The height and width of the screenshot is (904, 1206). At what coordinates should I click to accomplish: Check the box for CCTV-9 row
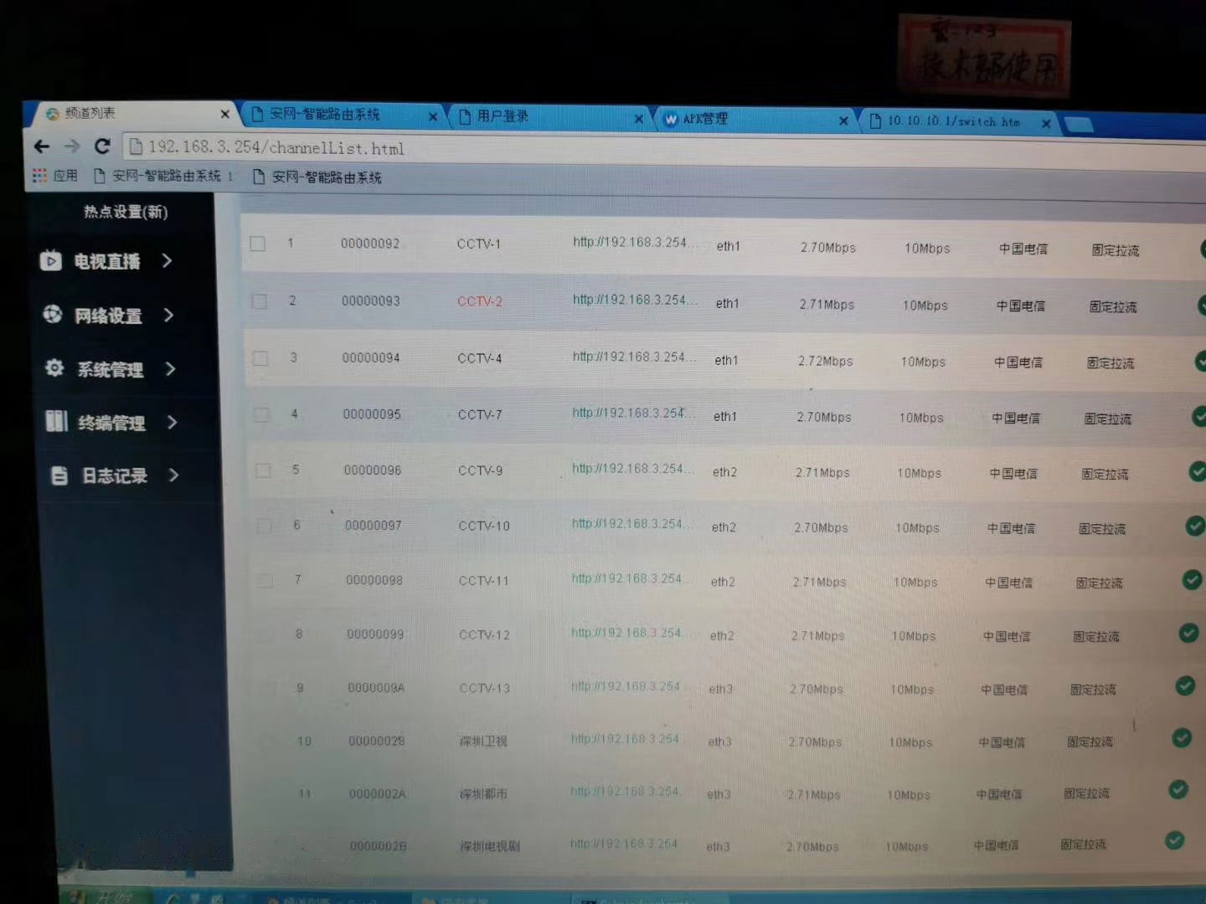click(x=263, y=470)
